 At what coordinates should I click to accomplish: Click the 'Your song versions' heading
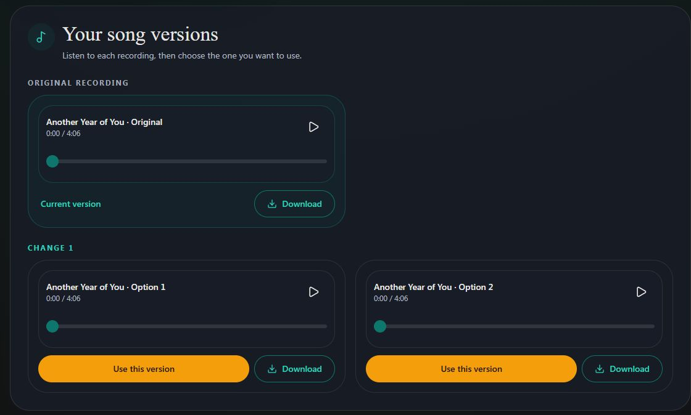(x=140, y=34)
